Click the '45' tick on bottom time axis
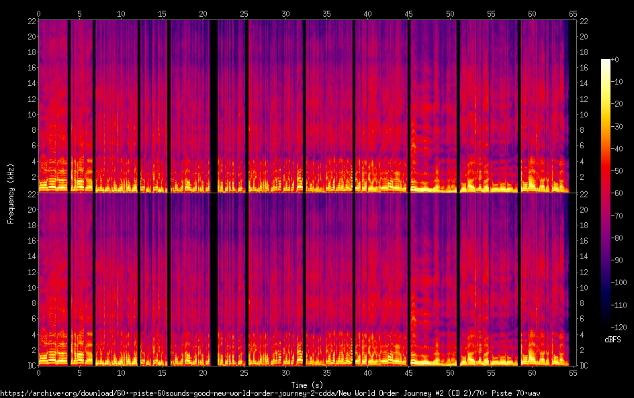 (x=409, y=373)
